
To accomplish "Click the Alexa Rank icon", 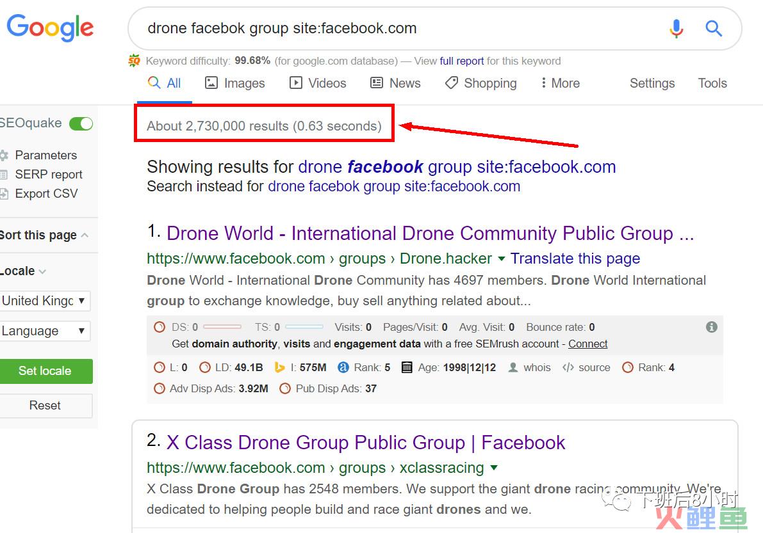I will pos(343,367).
